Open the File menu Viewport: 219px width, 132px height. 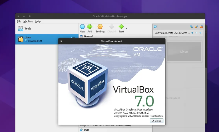coord(19,21)
